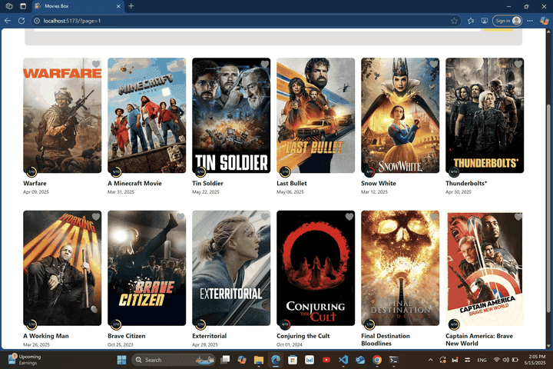Open Google Chrome from the taskbar

click(x=377, y=360)
